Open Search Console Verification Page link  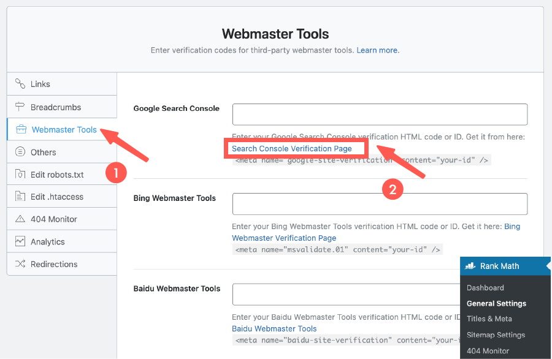coord(292,148)
